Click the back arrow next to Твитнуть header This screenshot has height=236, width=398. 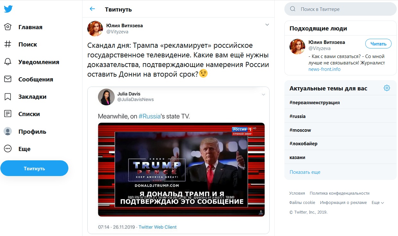[x=92, y=9]
